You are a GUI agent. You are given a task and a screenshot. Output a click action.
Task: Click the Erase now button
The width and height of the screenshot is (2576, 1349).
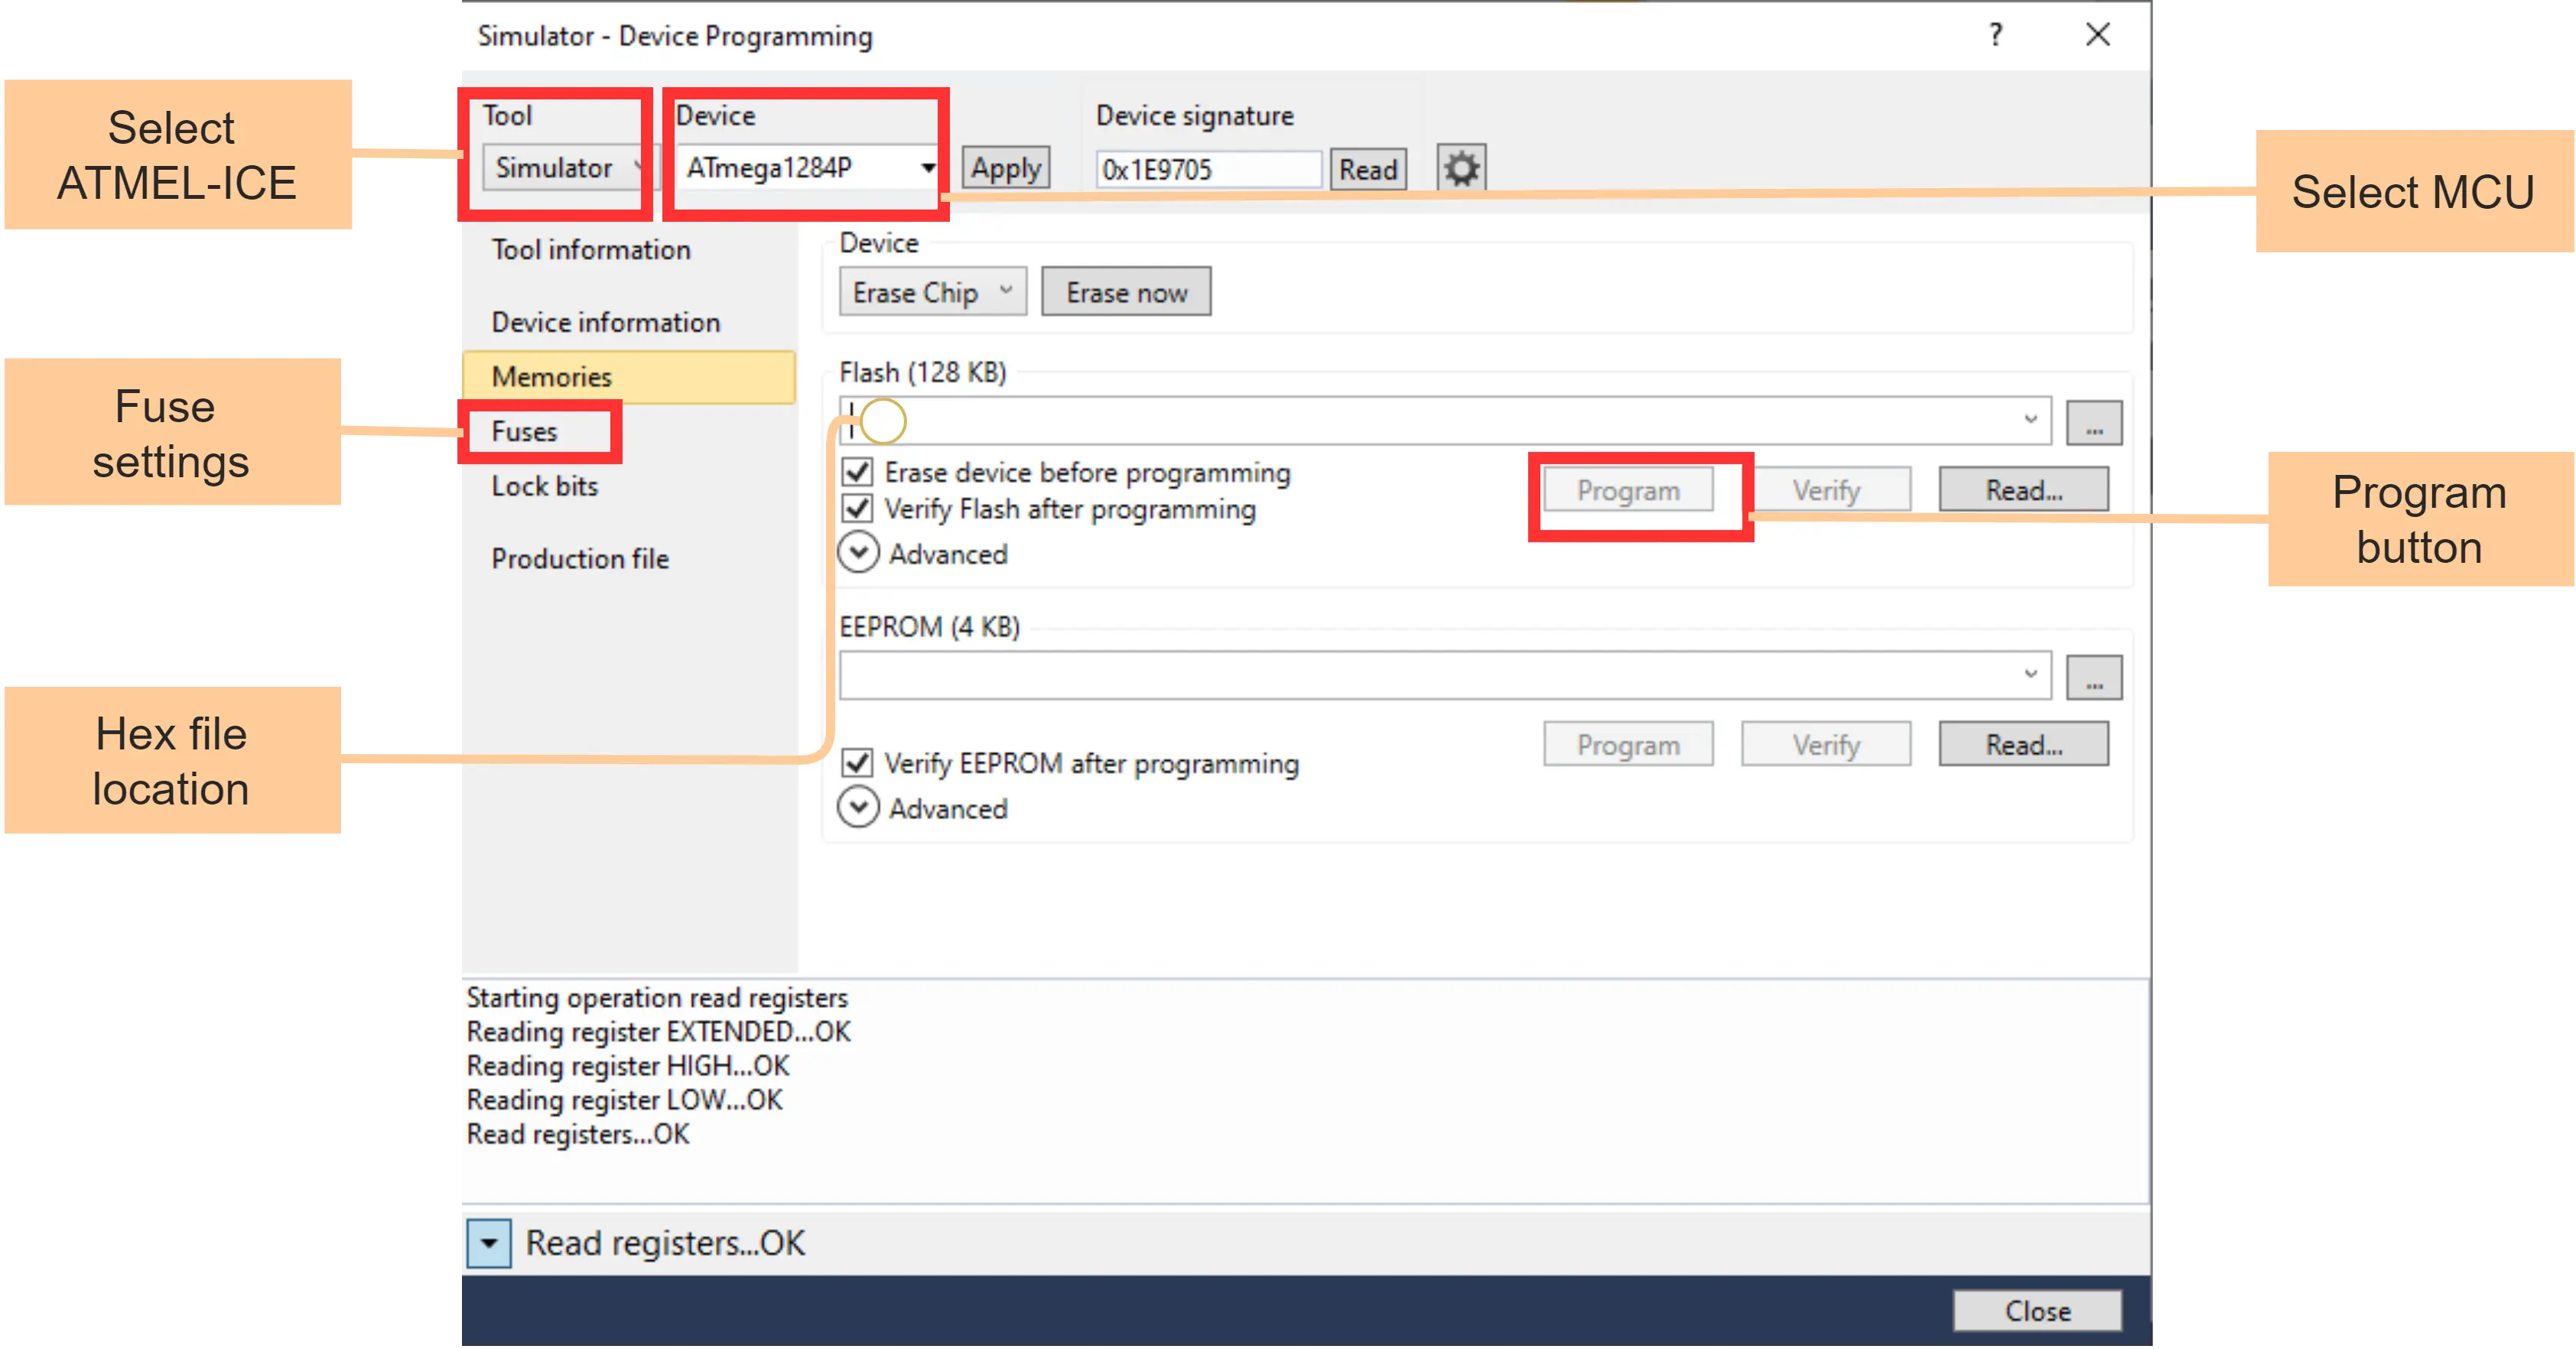(x=1126, y=291)
